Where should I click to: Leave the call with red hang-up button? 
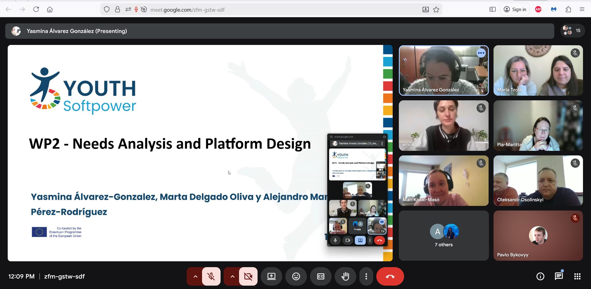(390, 276)
